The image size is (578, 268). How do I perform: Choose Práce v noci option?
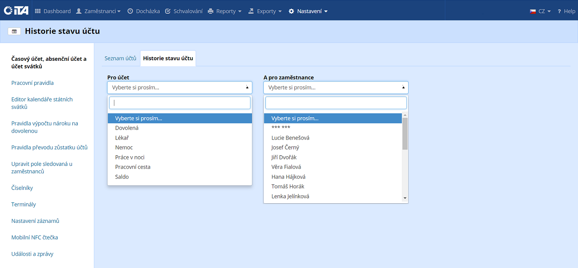pyautogui.click(x=129, y=157)
